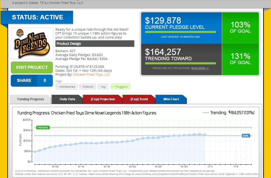Viewport: 271px width, 178px height.
Task: Switch to the Funding Progress tab
Action: click(x=30, y=99)
